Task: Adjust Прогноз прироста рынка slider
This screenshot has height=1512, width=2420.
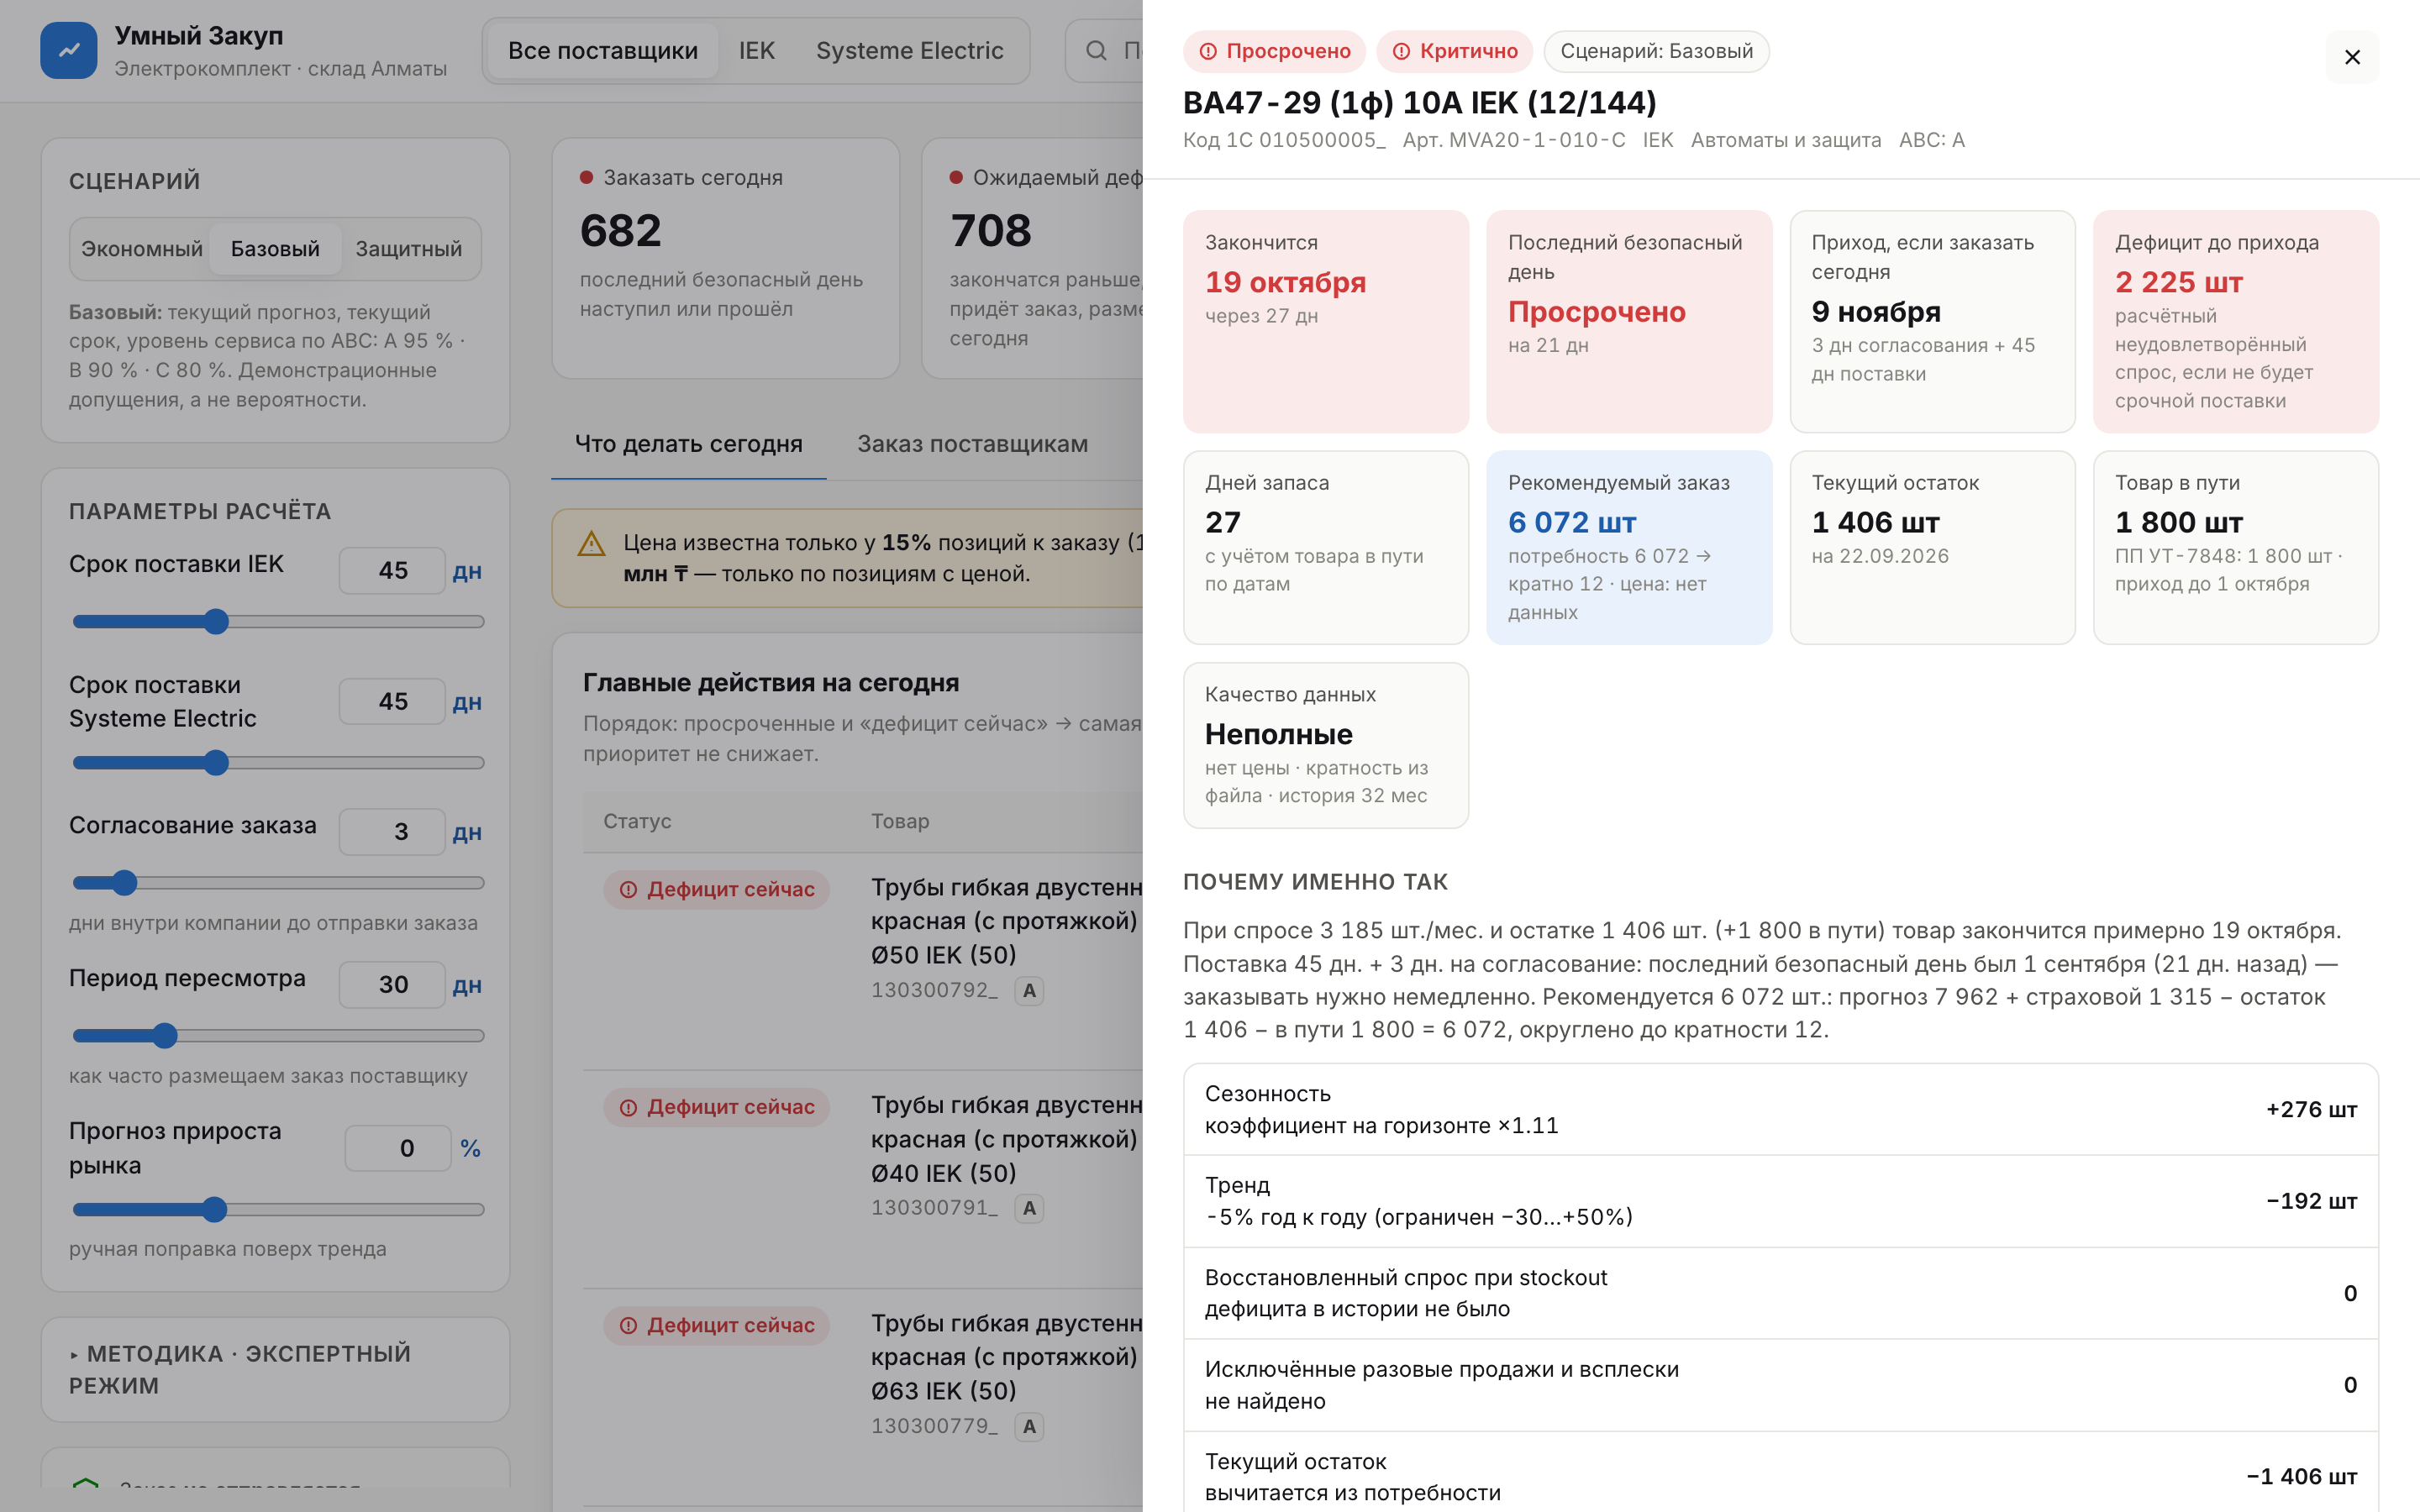Action: [x=278, y=1209]
